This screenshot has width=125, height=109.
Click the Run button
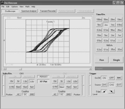tap(102, 60)
